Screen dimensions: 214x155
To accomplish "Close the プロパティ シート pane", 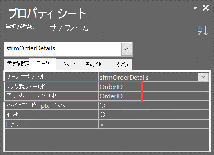I will tap(206, 8).
